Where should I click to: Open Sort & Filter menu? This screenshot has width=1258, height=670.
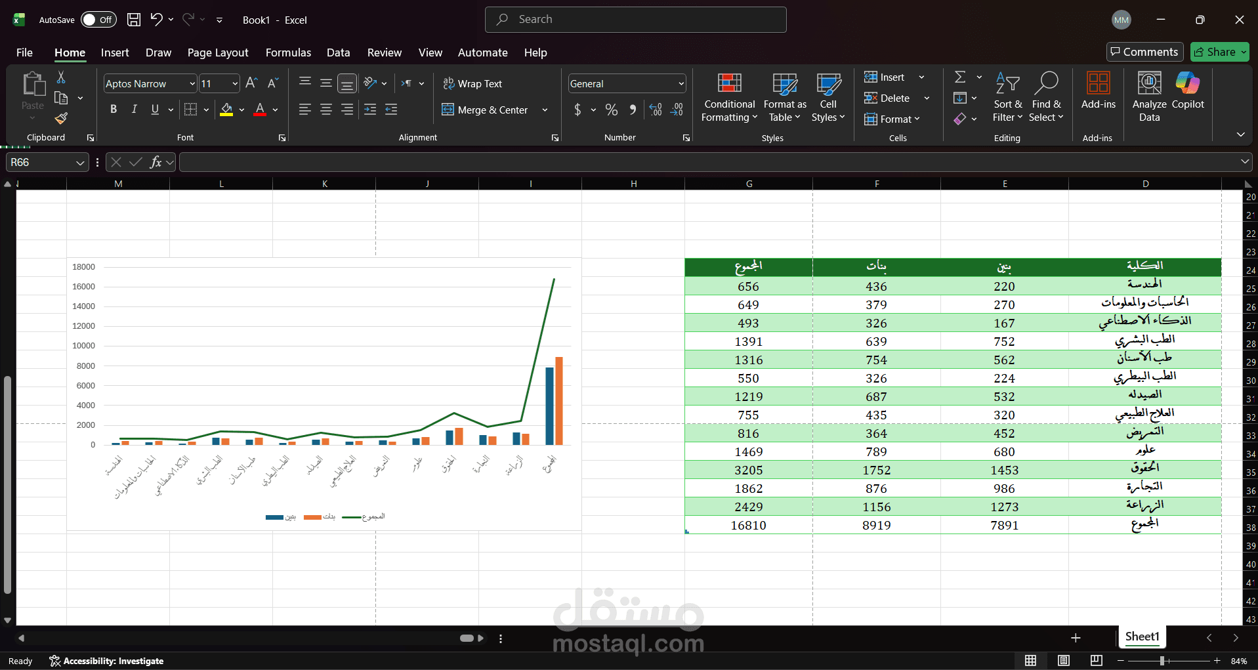pyautogui.click(x=1007, y=97)
